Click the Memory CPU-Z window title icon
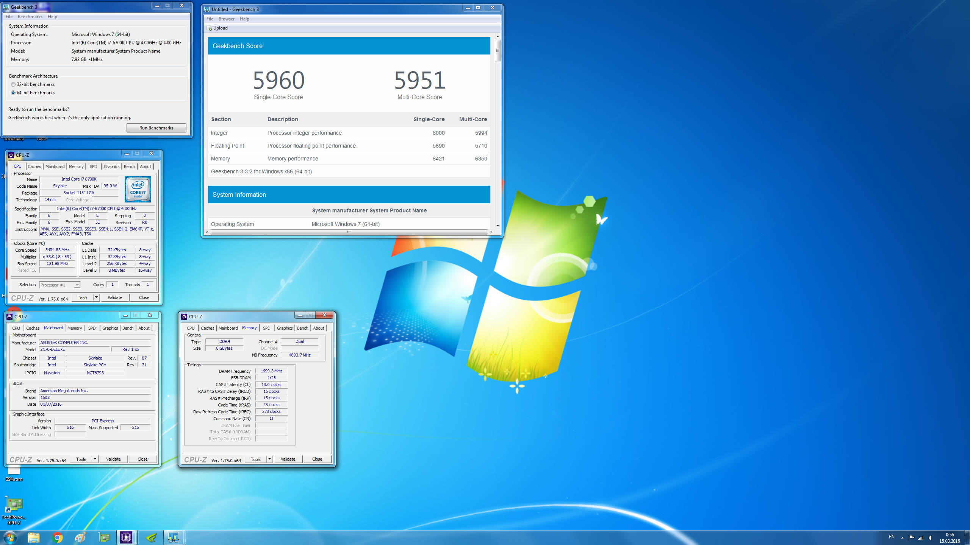 click(184, 316)
